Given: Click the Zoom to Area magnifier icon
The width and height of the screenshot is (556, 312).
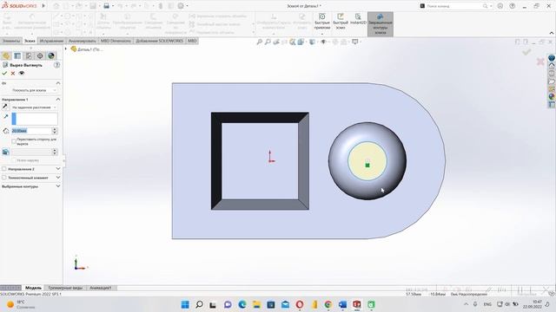Looking at the screenshot, I should [268, 42].
